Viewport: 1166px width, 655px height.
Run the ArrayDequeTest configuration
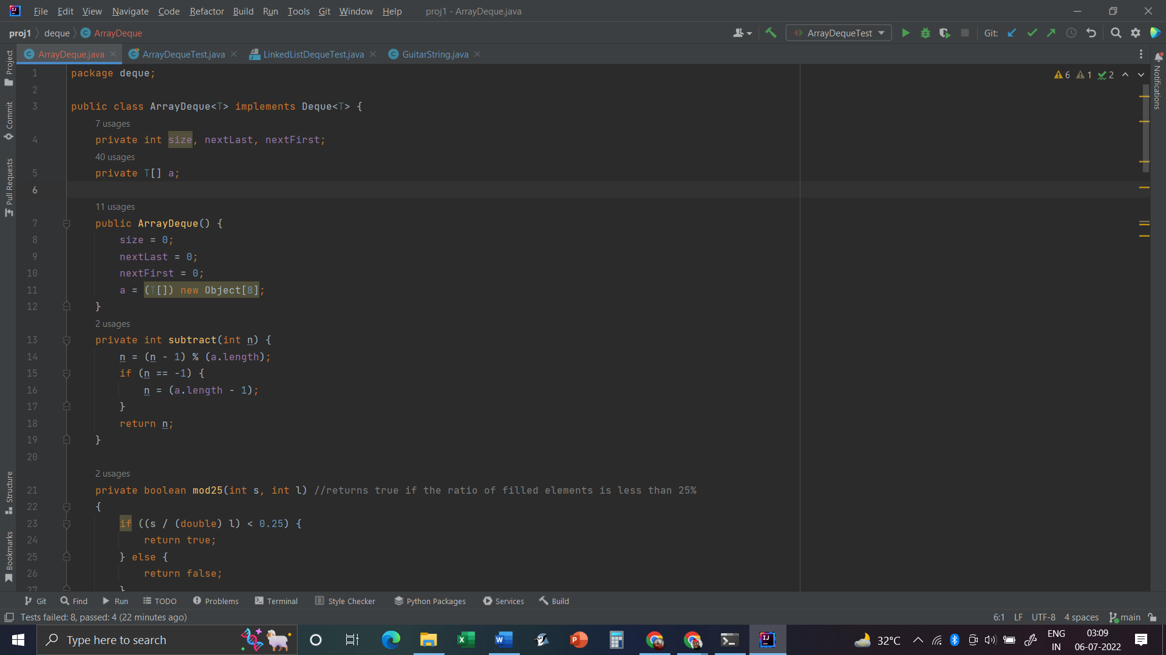(905, 33)
